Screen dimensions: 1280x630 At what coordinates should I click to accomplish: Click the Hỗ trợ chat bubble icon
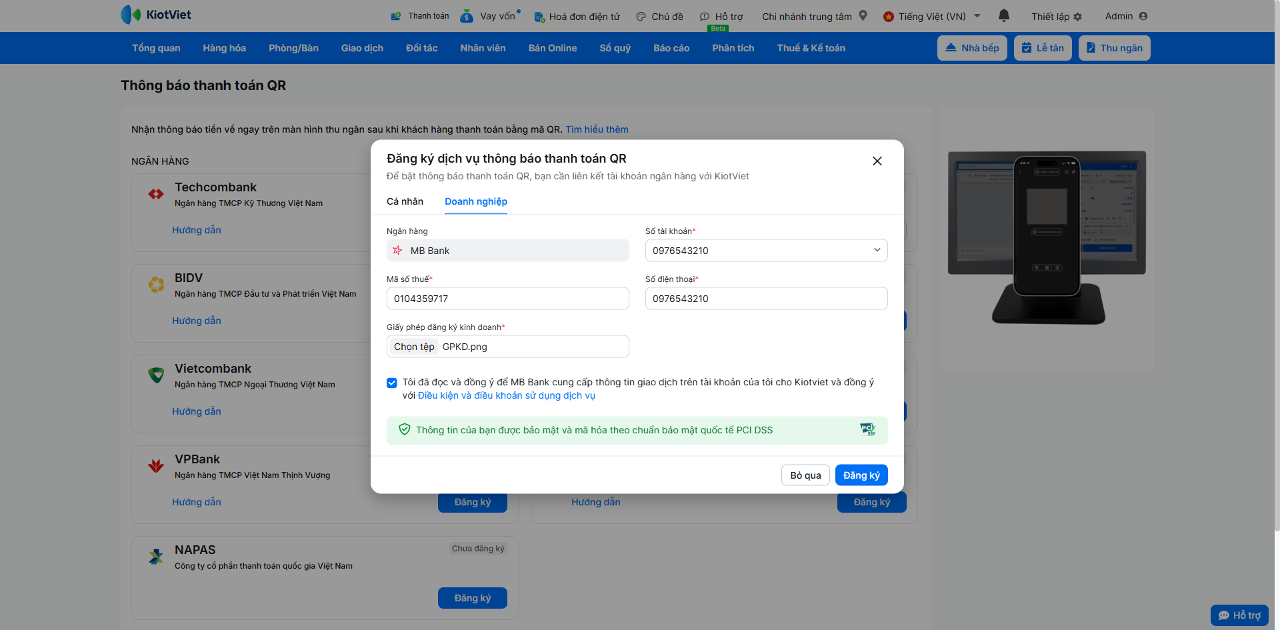click(x=705, y=17)
